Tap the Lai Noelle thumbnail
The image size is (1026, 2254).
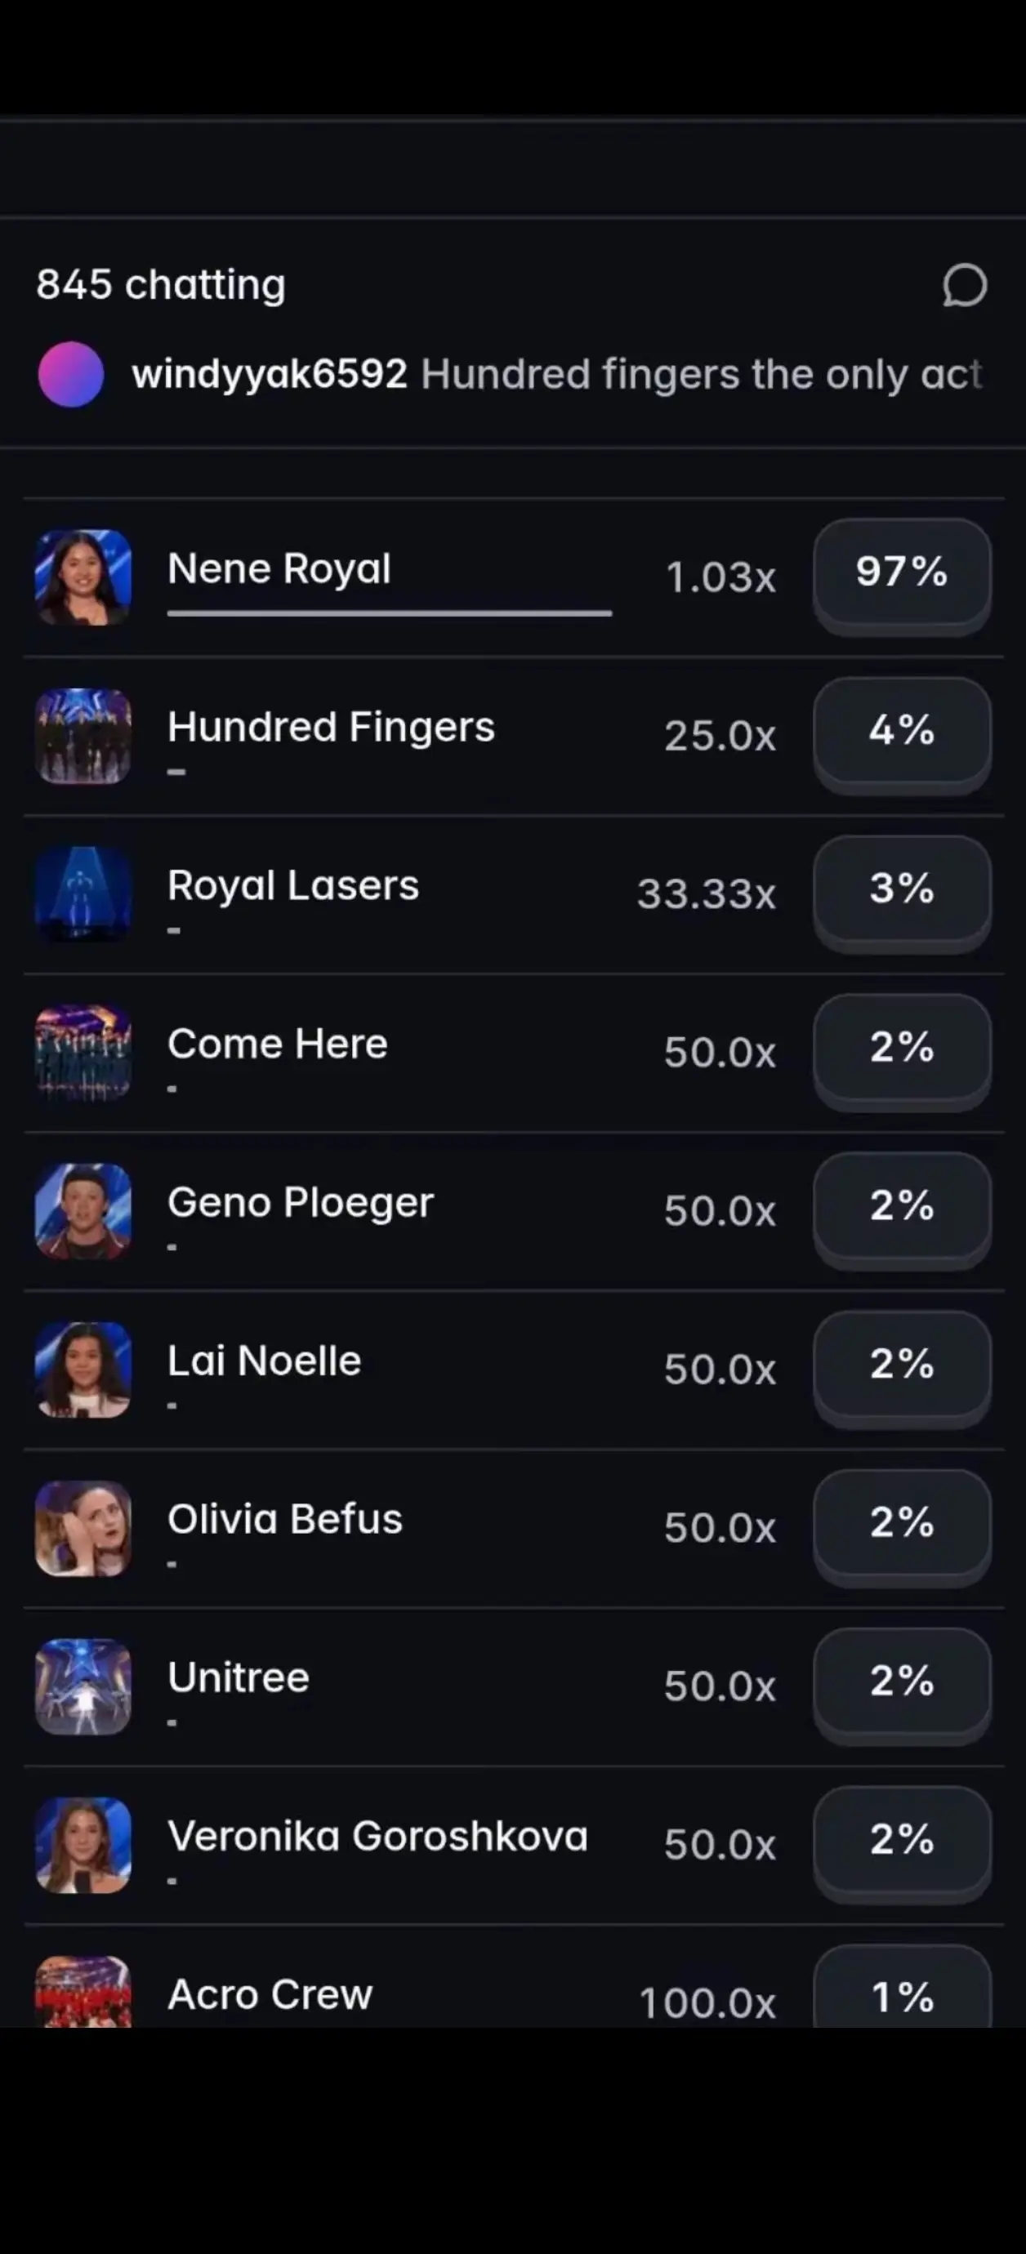point(83,1370)
